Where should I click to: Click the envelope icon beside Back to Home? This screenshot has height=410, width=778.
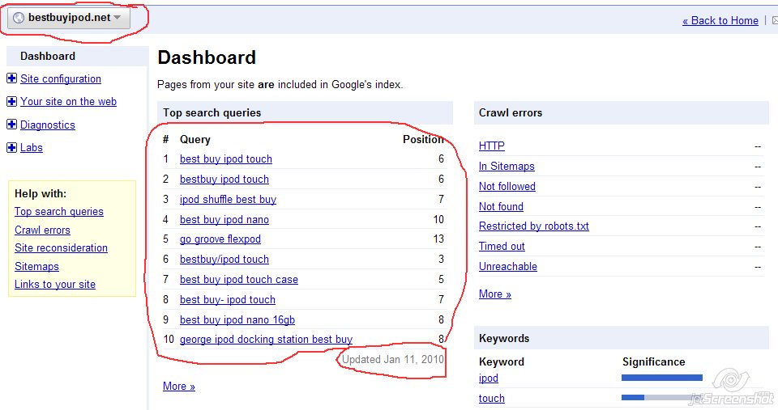pos(774,21)
